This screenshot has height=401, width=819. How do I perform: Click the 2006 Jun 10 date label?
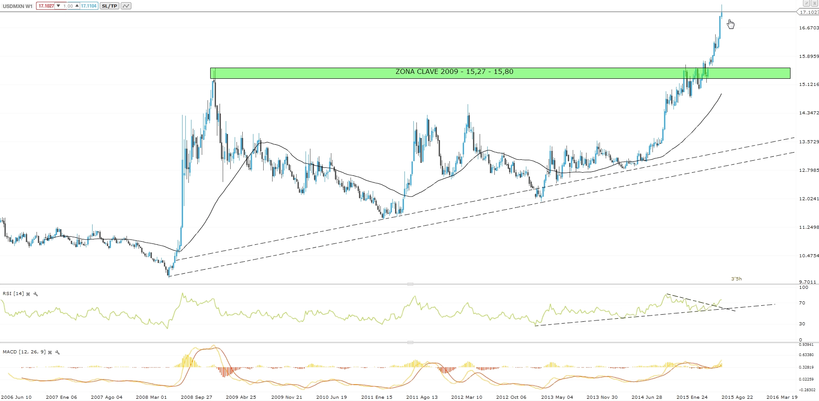click(16, 397)
